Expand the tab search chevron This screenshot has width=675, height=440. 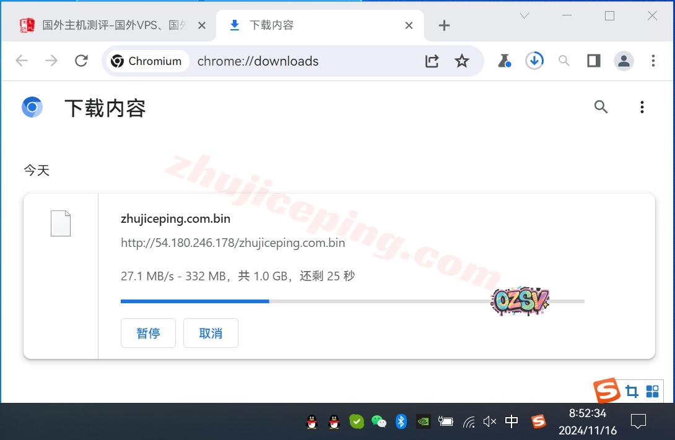tap(525, 16)
